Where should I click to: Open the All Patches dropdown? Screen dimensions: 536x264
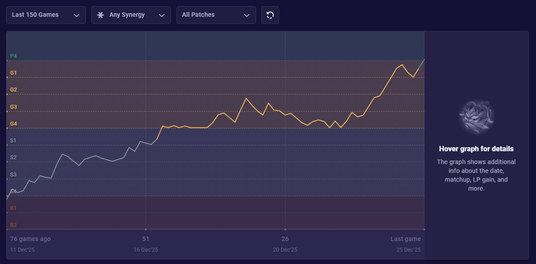216,15
